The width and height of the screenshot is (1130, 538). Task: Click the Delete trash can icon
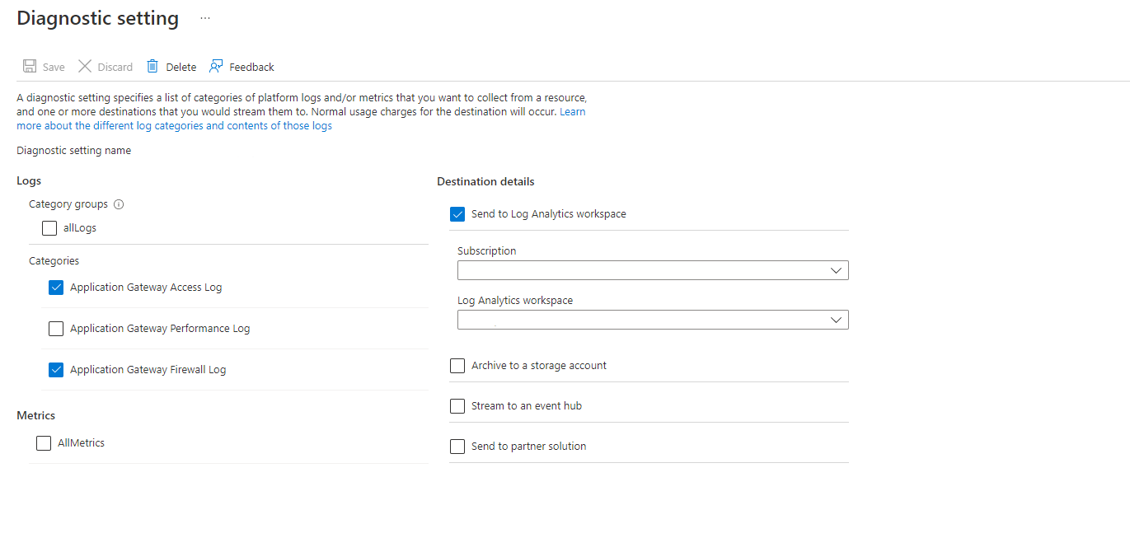[152, 67]
